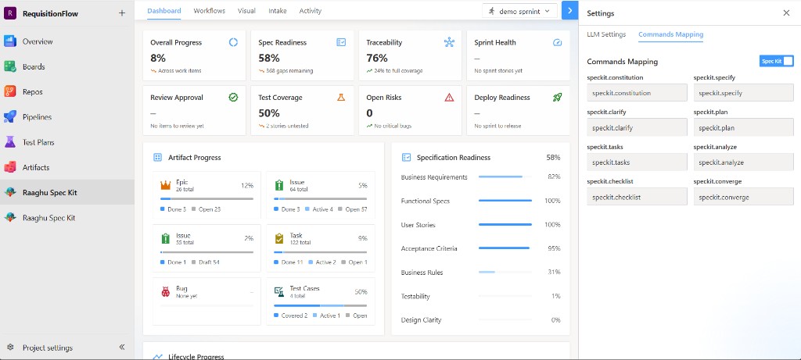Image resolution: width=801 pixels, height=360 pixels.
Task: Open the Visual tab
Action: [246, 11]
